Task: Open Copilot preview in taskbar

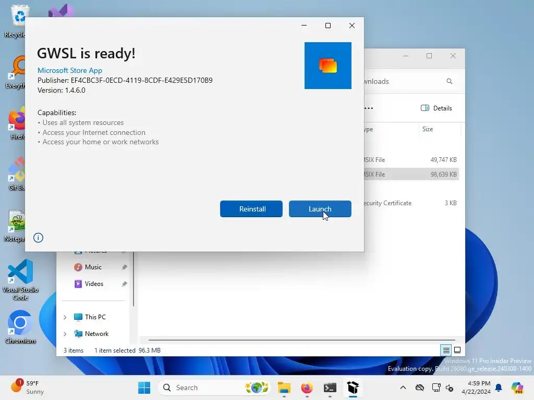Action: click(x=517, y=387)
